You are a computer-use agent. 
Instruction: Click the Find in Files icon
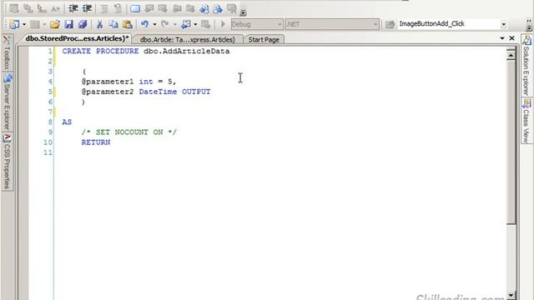pos(390,24)
